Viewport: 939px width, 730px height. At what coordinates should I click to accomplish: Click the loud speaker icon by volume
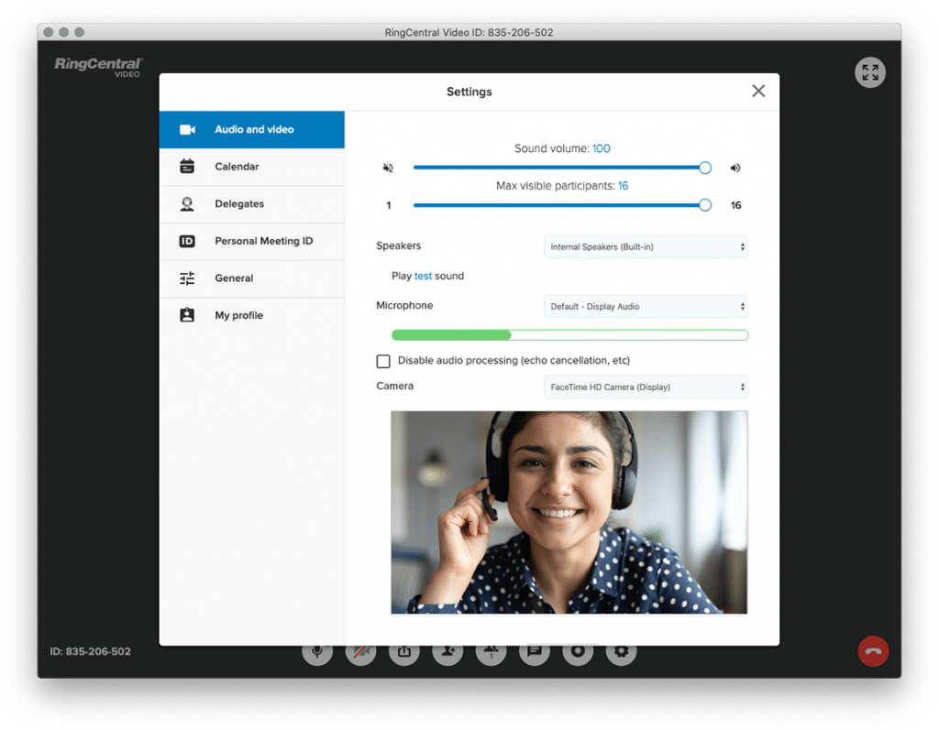pyautogui.click(x=735, y=169)
